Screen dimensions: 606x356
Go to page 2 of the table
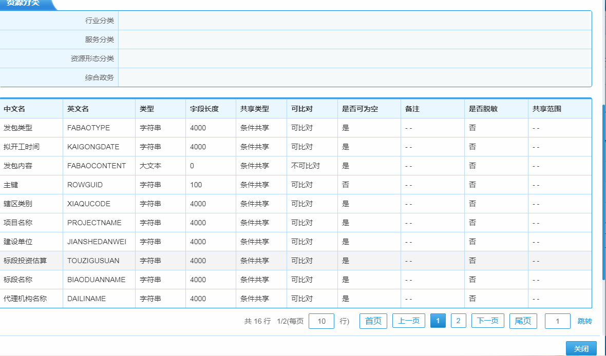[458, 321]
